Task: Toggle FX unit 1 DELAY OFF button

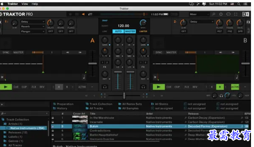Action: (51, 31)
